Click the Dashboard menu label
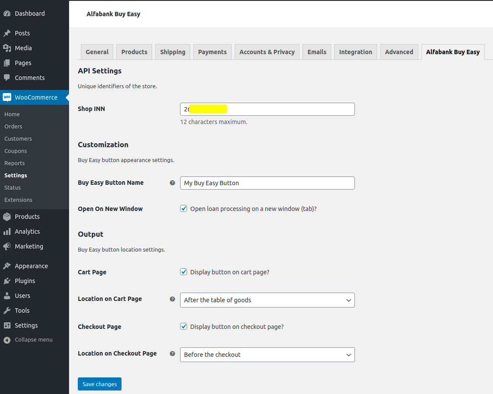This screenshot has width=493, height=394. 30,14
